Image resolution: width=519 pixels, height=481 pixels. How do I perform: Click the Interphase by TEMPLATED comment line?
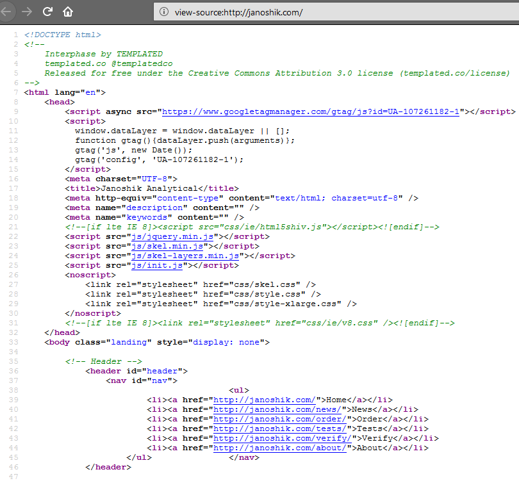pos(104,54)
